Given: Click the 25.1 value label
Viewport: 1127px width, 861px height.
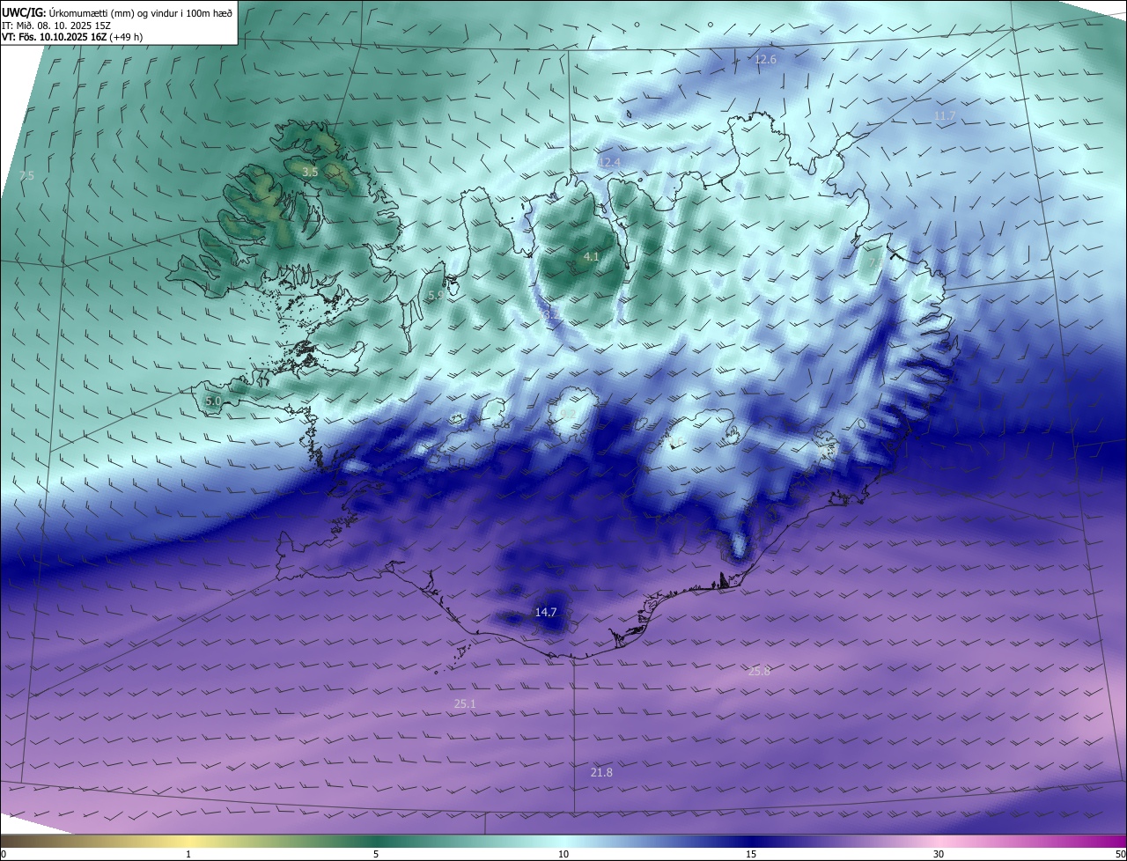Looking at the screenshot, I should 465,703.
